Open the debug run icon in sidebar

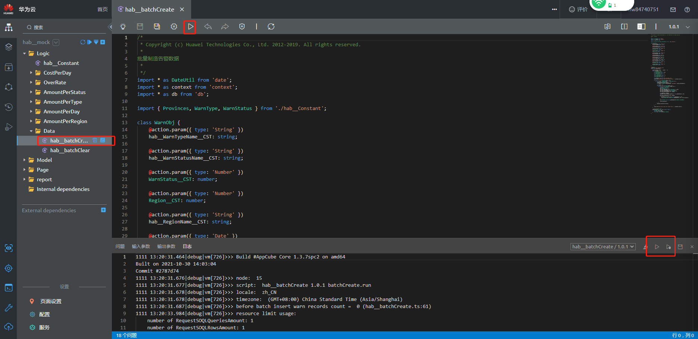point(9,127)
